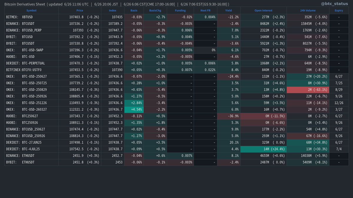Click the 112321.2 price cell

80,109
